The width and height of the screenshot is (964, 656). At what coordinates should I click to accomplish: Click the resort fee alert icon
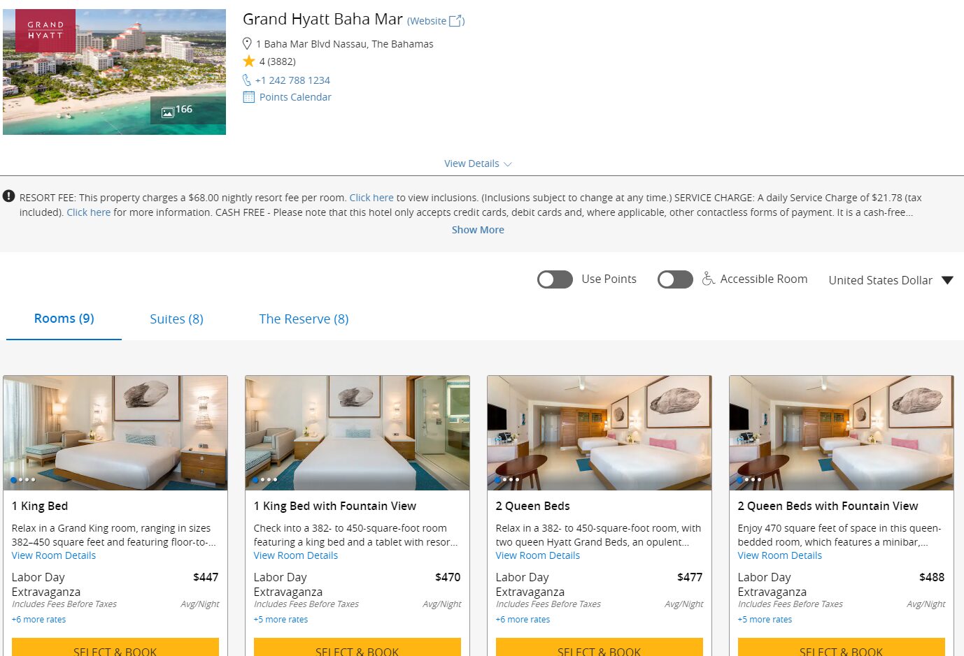8,196
